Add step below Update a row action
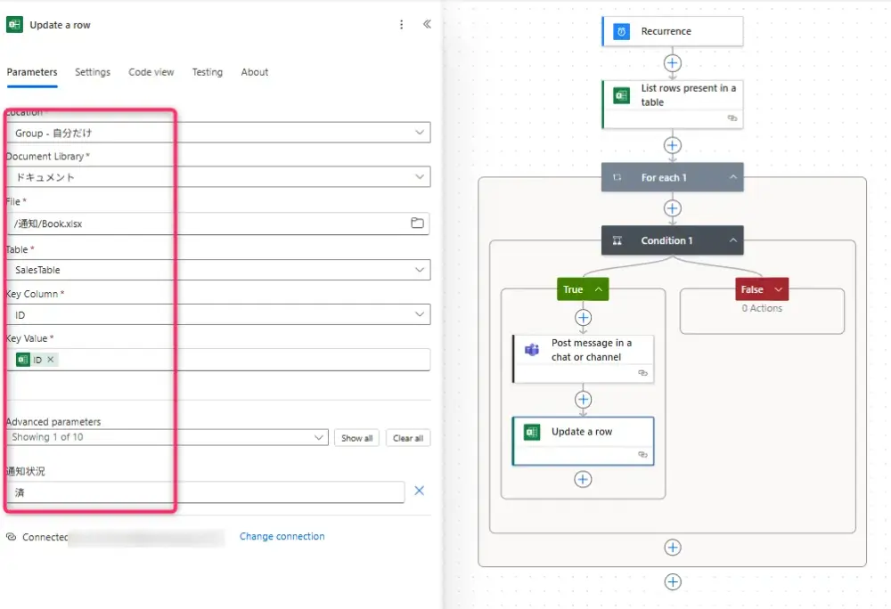The width and height of the screenshot is (891, 609). 583,479
